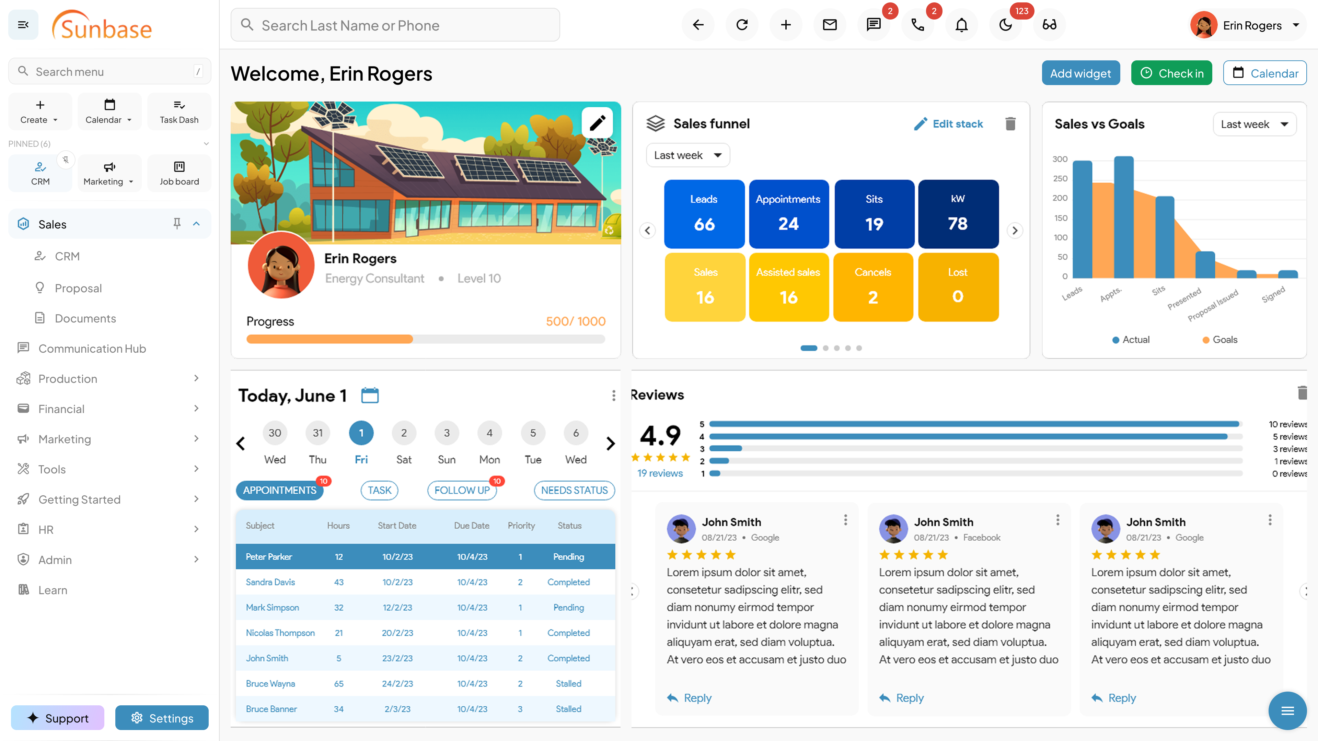Switch to the FOLLOW UP tab
Viewport: 1318px width, 741px height.
coord(462,490)
